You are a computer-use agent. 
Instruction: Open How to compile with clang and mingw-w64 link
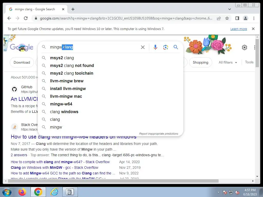pos(60,162)
